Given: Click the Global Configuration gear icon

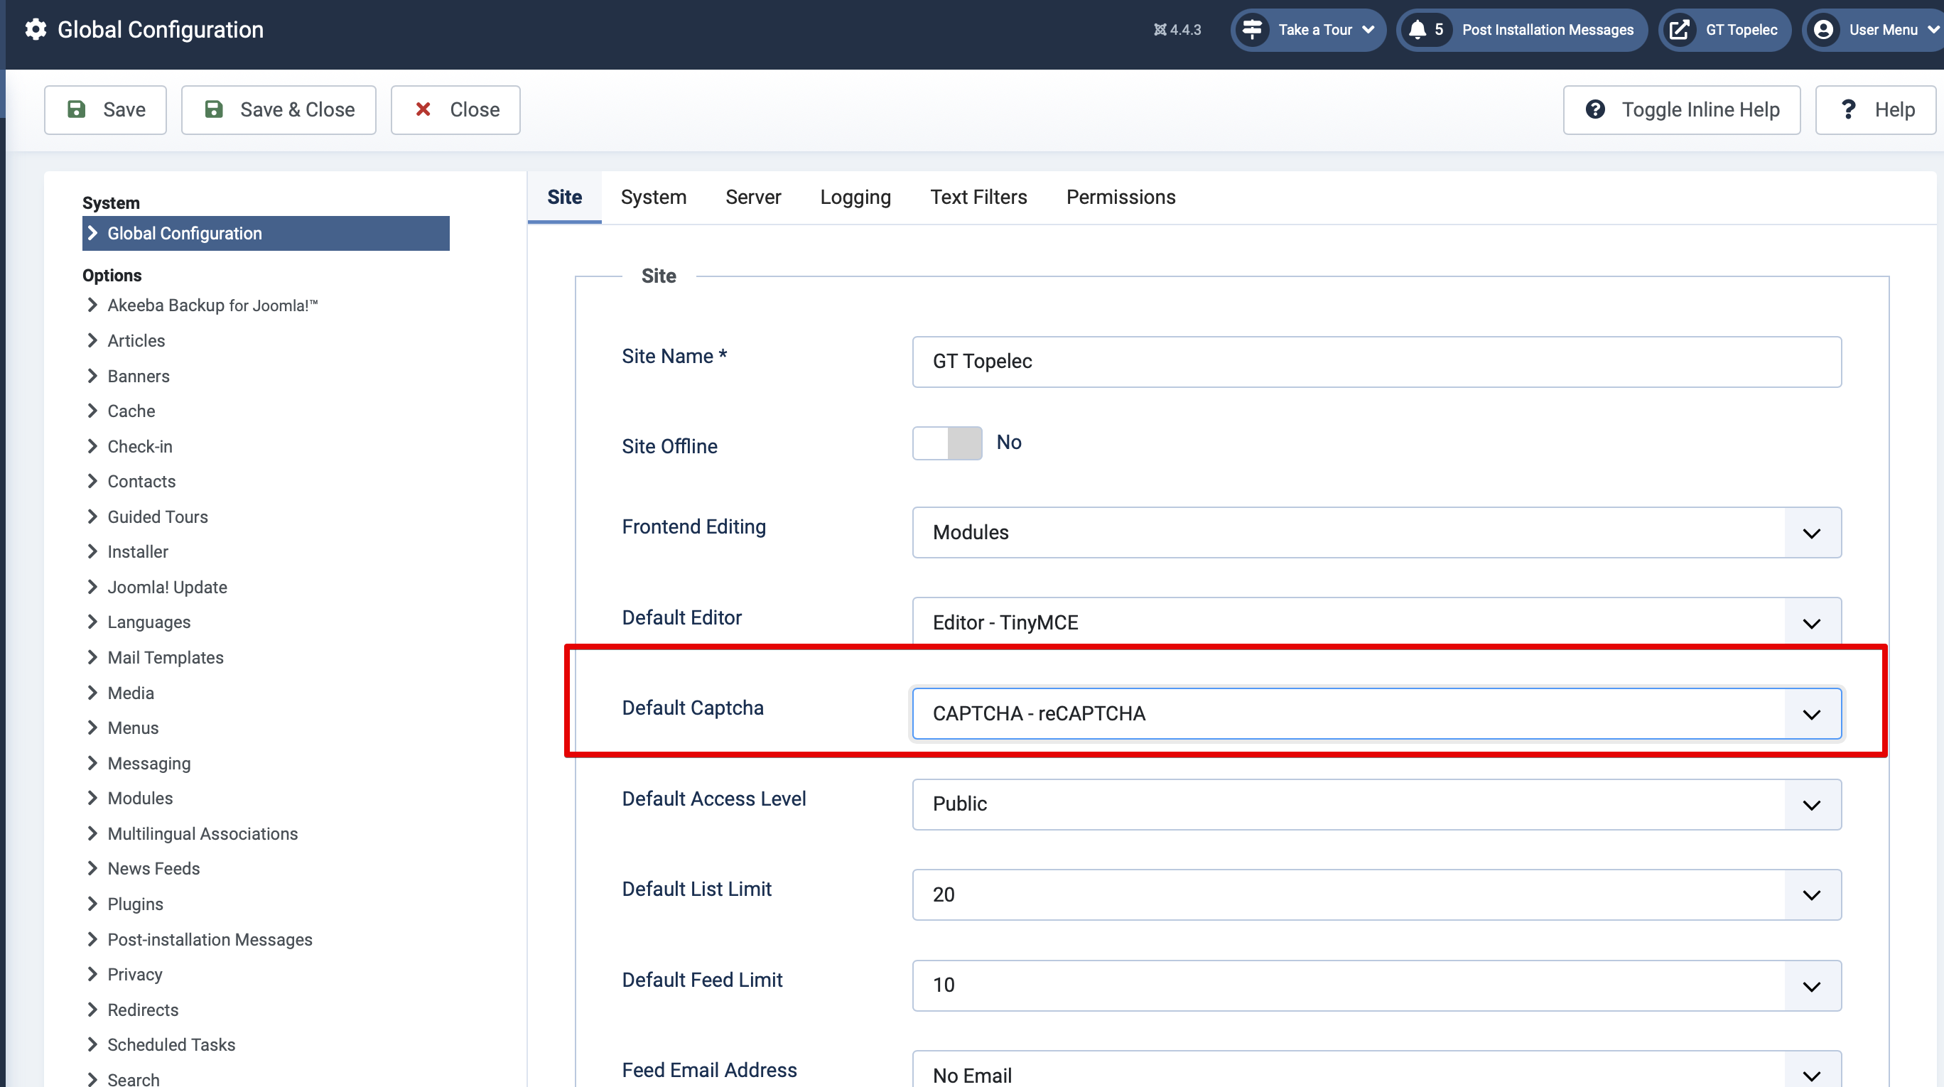Looking at the screenshot, I should (36, 29).
